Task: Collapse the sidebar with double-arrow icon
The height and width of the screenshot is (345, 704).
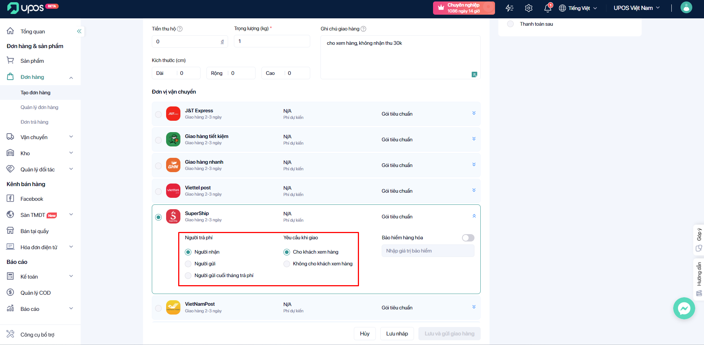Action: click(79, 32)
